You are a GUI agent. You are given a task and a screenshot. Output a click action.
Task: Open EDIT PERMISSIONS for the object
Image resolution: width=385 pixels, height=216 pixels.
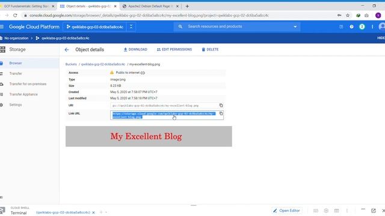tap(174, 49)
